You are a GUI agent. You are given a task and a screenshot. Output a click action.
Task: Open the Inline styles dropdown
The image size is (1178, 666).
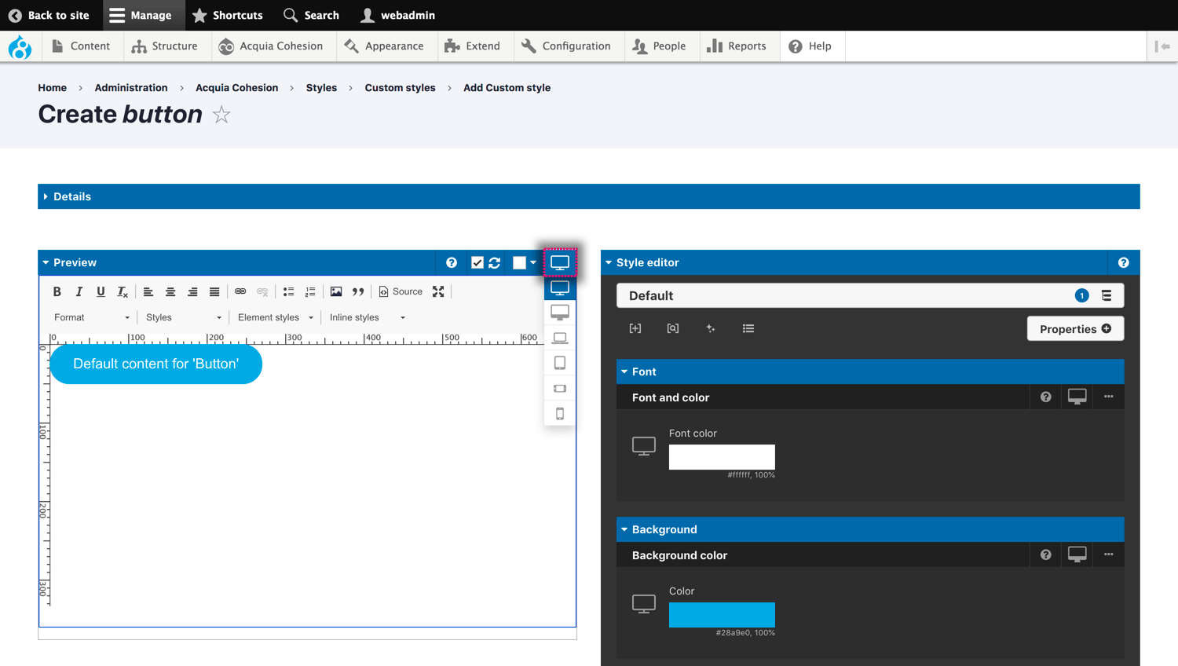point(367,317)
